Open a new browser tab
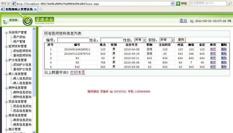233x133 pixels. (x=41, y=9)
